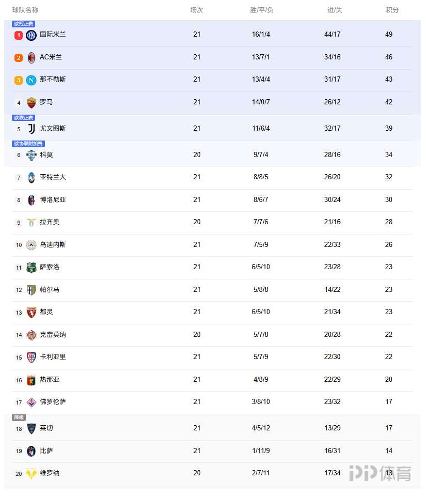This screenshot has height=496, width=426.
Task: Click the Parma (帕尔马) club badge
Action: [31, 290]
